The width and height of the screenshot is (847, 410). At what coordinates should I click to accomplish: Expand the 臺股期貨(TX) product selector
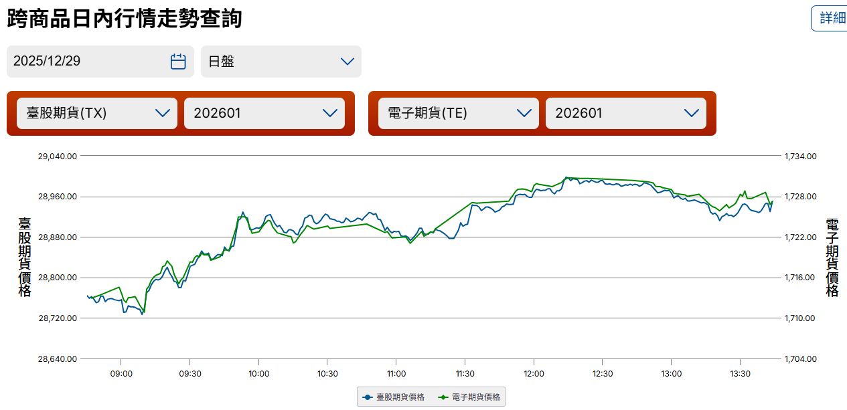[x=92, y=113]
